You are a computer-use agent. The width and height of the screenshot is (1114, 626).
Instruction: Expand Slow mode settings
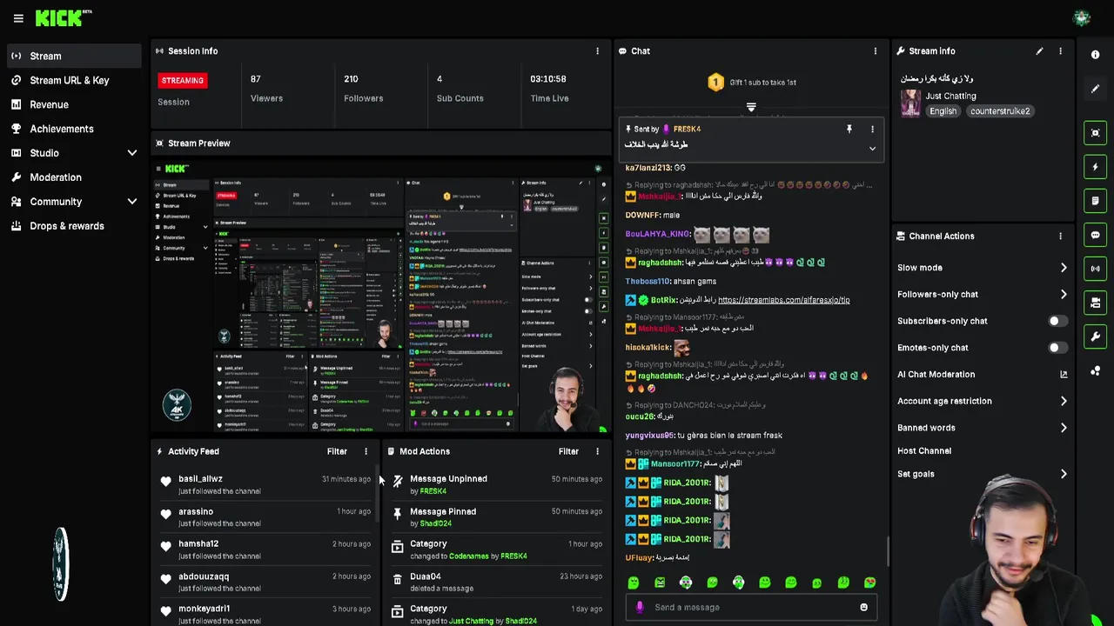point(1064,268)
